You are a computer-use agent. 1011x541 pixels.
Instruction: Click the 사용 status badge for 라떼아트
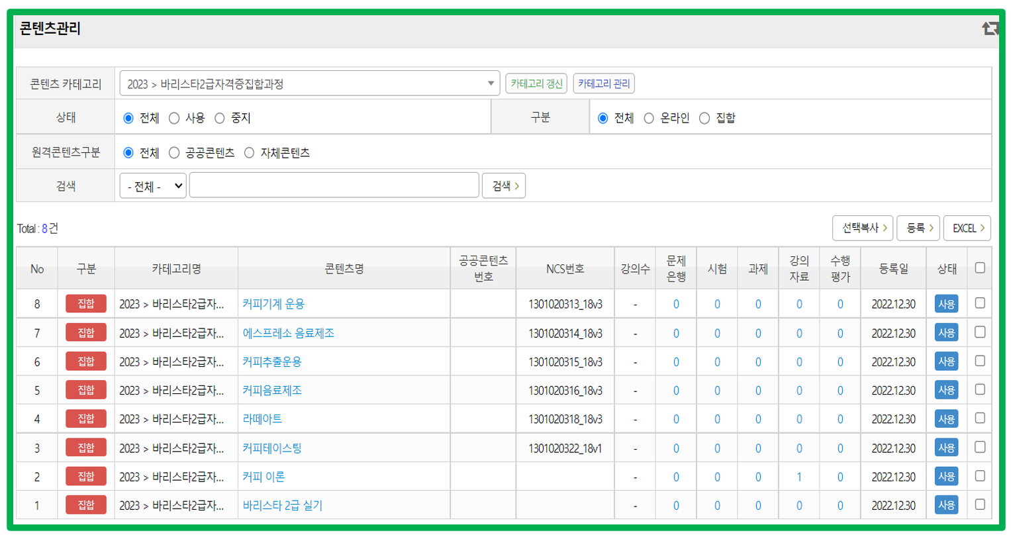coord(946,419)
